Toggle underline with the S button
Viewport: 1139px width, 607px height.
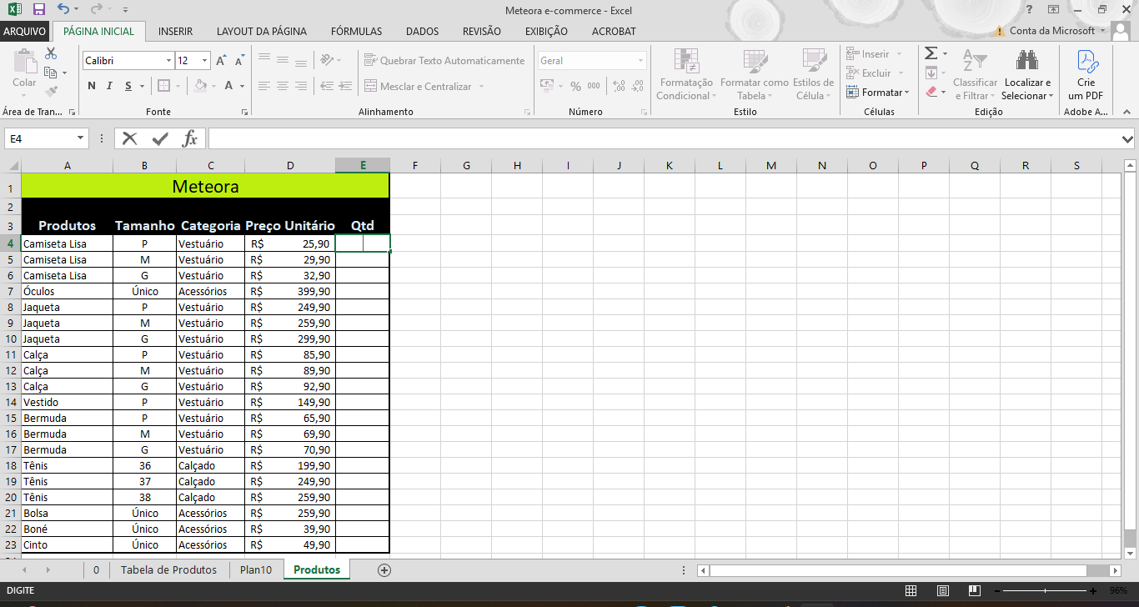[x=128, y=86]
